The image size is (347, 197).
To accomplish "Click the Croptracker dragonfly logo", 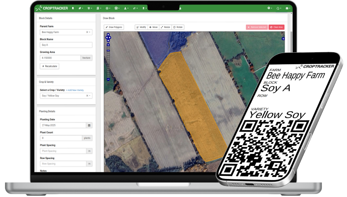I will click(x=39, y=8).
